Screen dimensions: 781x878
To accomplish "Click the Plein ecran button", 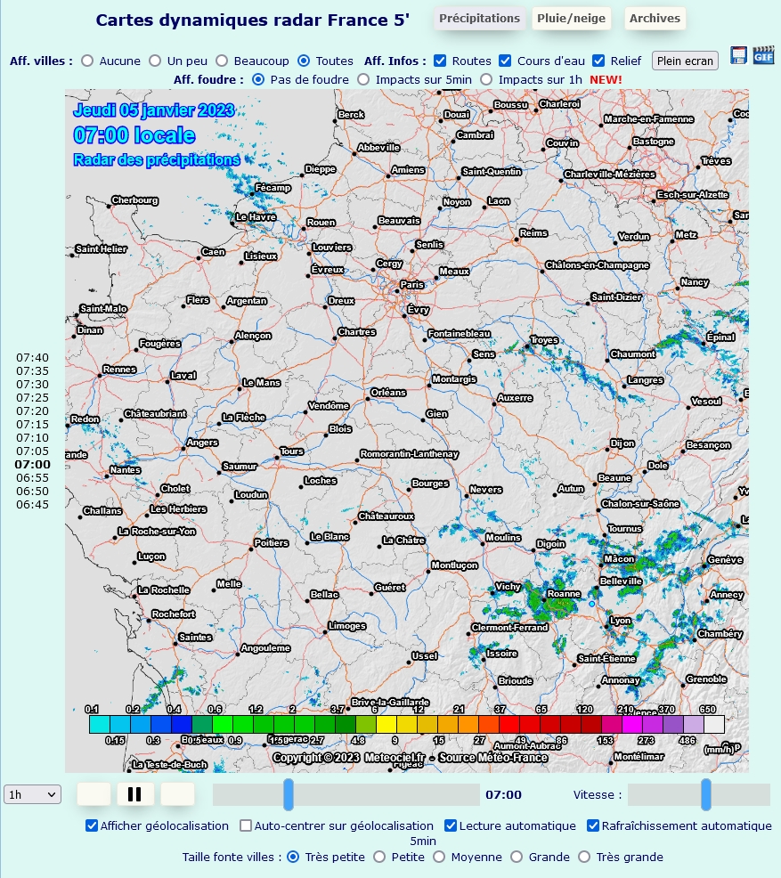I will coord(685,61).
